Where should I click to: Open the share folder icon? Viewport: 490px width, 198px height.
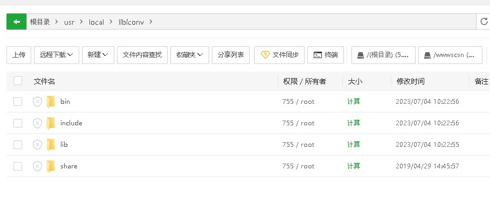coord(51,166)
